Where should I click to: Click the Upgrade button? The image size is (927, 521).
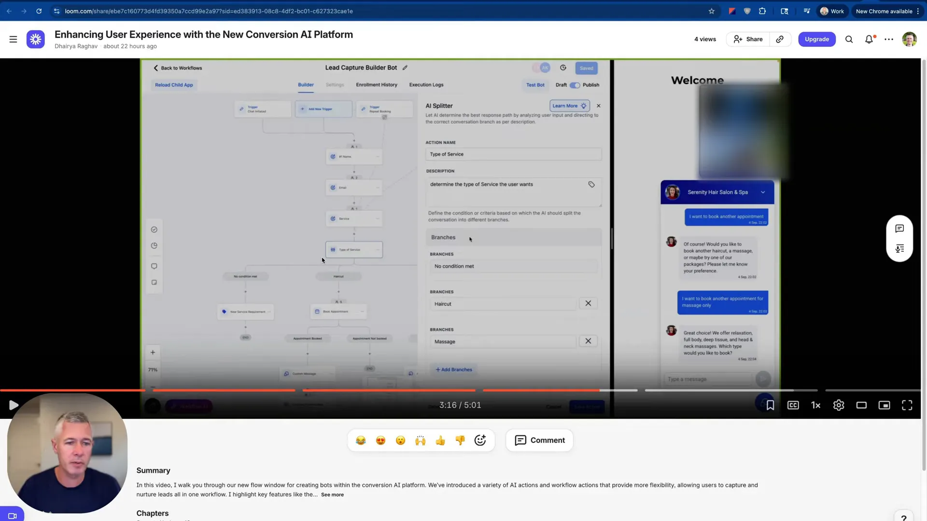(x=816, y=39)
